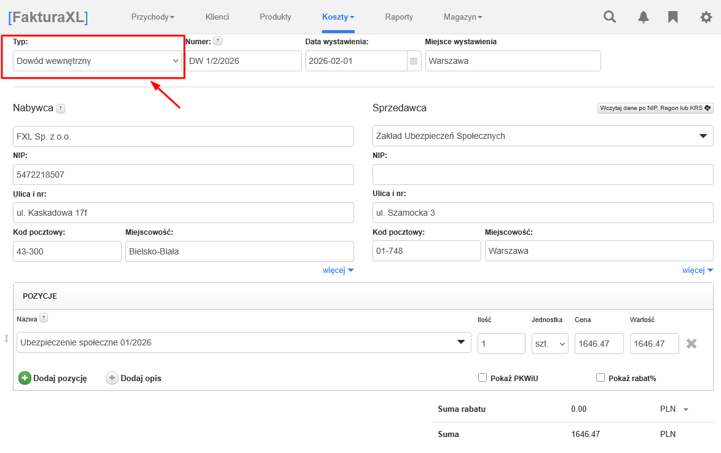
Task: Open the Jednostka unit dropdown
Action: coord(550,344)
